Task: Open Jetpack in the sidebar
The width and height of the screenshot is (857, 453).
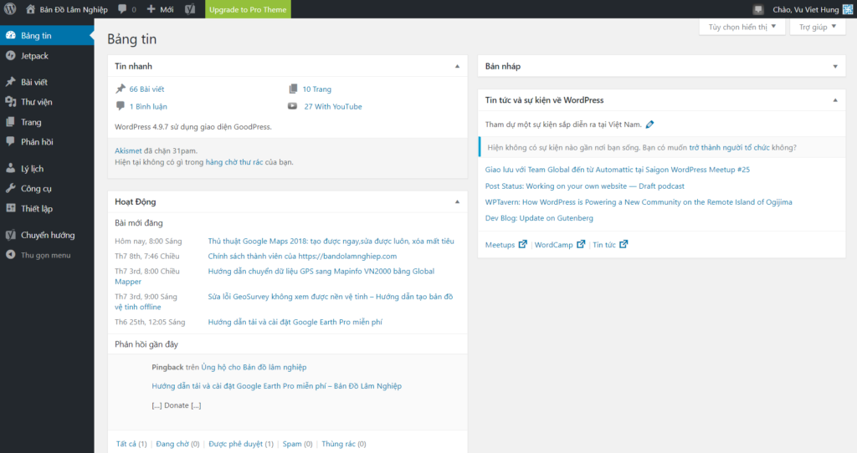Action: (x=47, y=56)
